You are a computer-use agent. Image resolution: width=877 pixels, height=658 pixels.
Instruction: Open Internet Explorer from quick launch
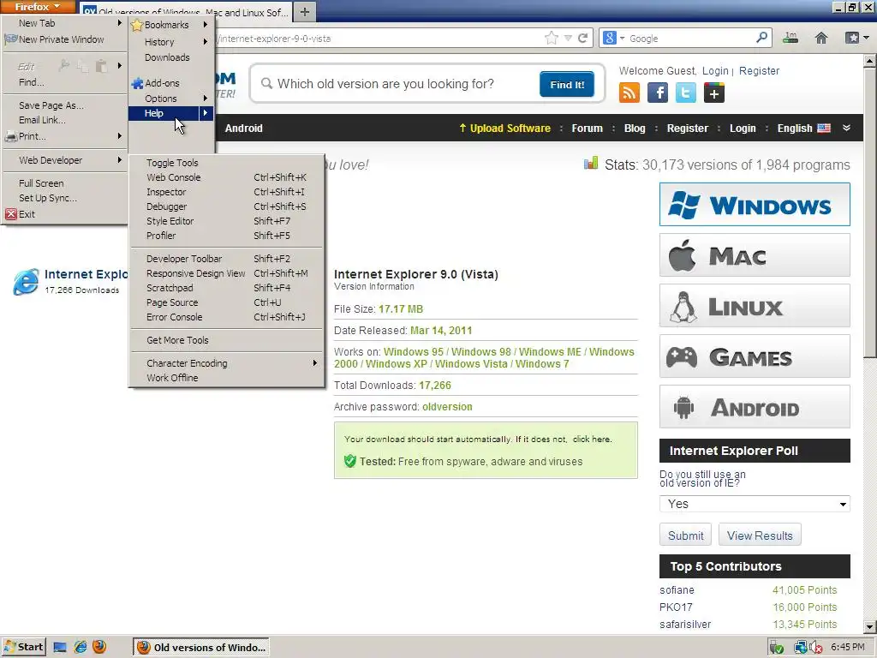(81, 647)
